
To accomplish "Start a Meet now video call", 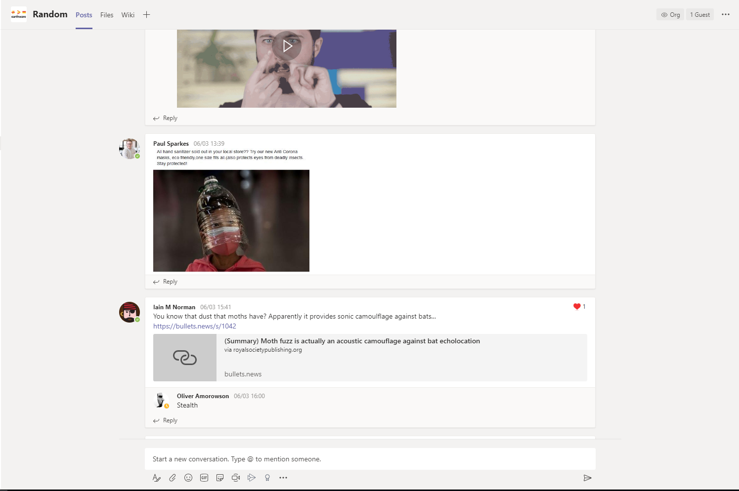I will point(236,478).
